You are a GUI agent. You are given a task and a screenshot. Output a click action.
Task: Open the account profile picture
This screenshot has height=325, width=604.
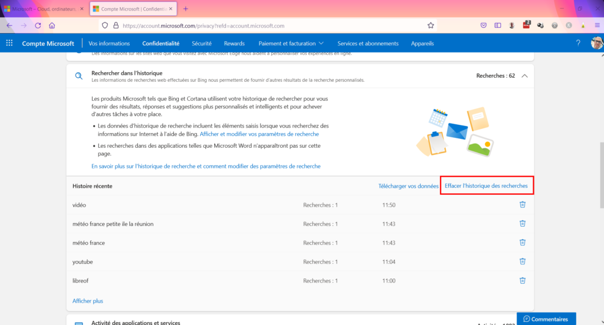(597, 43)
